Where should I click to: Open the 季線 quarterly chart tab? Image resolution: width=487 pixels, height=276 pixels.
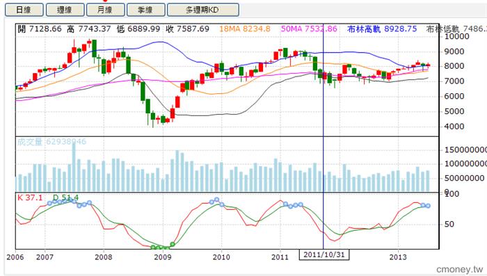point(145,10)
